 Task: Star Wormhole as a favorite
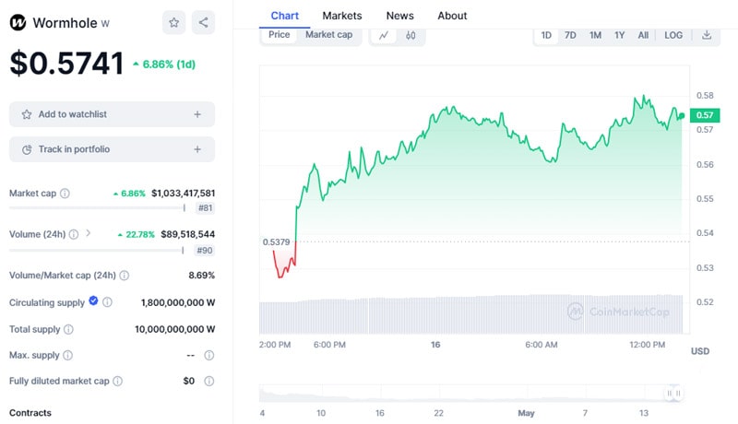[x=174, y=22]
